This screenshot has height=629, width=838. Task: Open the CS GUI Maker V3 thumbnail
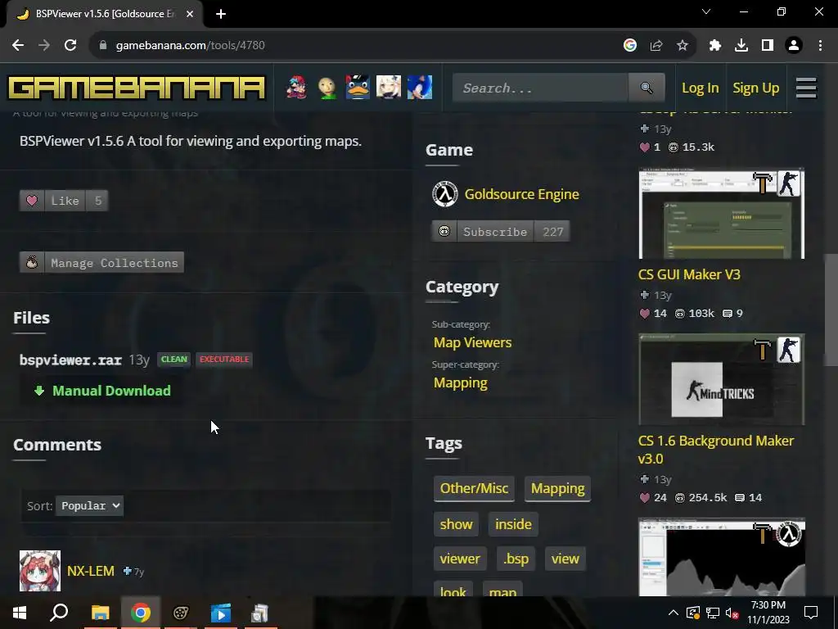click(x=722, y=214)
